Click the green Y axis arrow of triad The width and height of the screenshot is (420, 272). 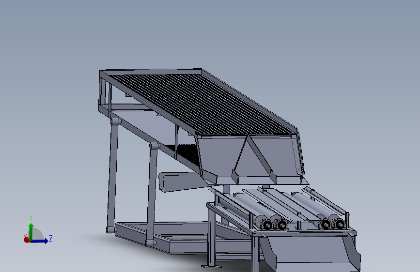coord(31,231)
